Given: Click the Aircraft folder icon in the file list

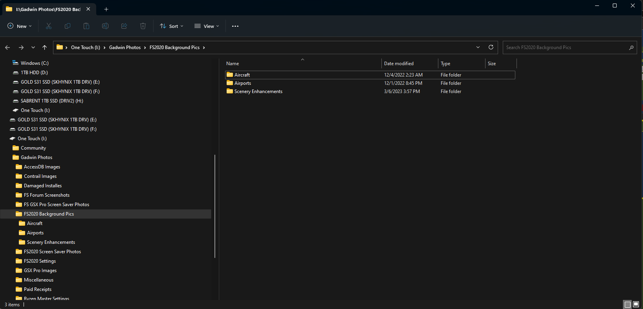Looking at the screenshot, I should (230, 75).
